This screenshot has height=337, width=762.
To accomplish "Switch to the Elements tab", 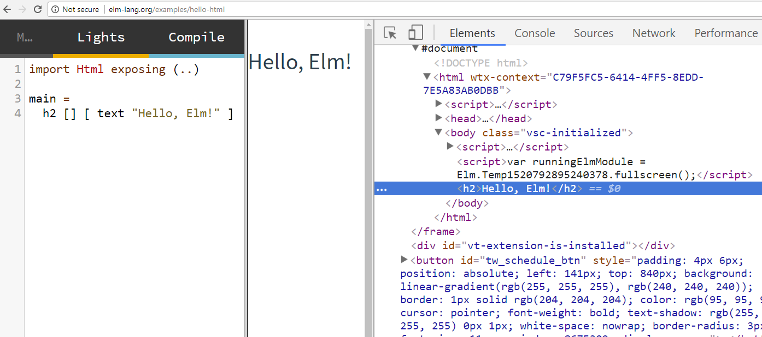I will 472,33.
